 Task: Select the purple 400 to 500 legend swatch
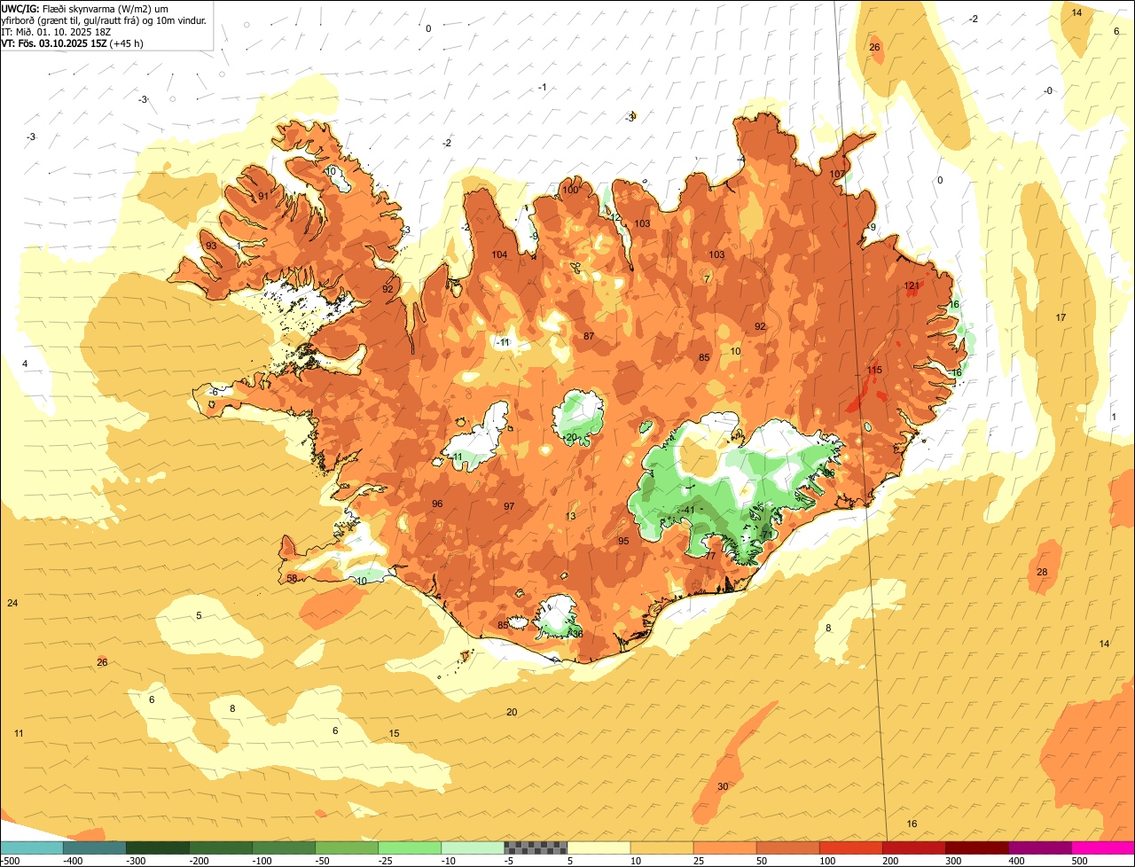(x=1040, y=848)
